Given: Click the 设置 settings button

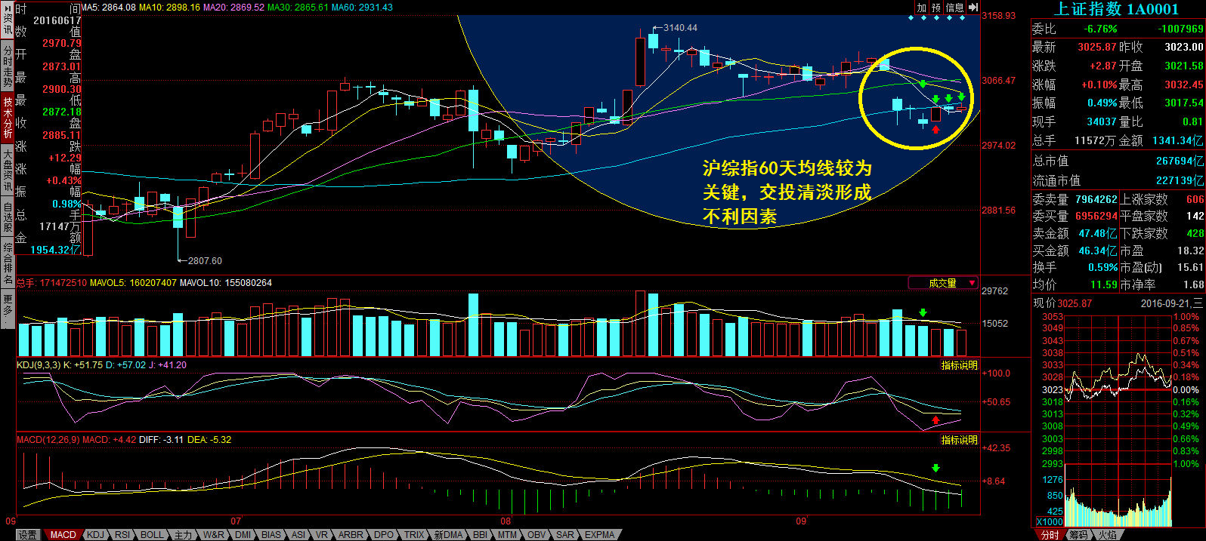Looking at the screenshot, I should coord(28,534).
